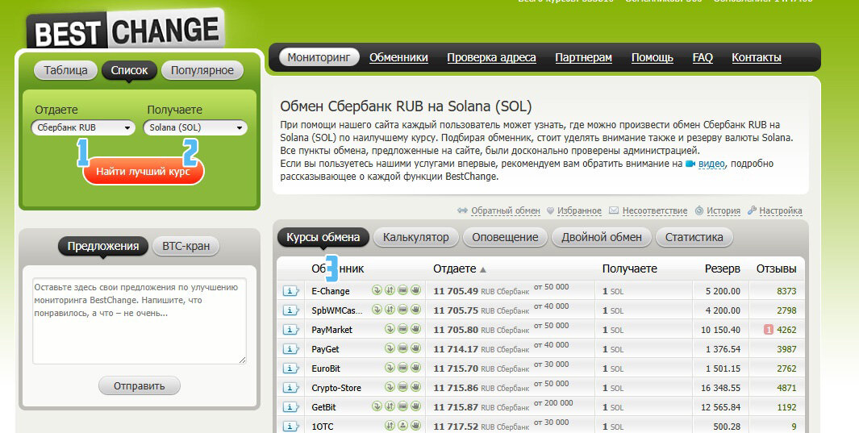Open Проверка адреса in the top menu

point(491,57)
